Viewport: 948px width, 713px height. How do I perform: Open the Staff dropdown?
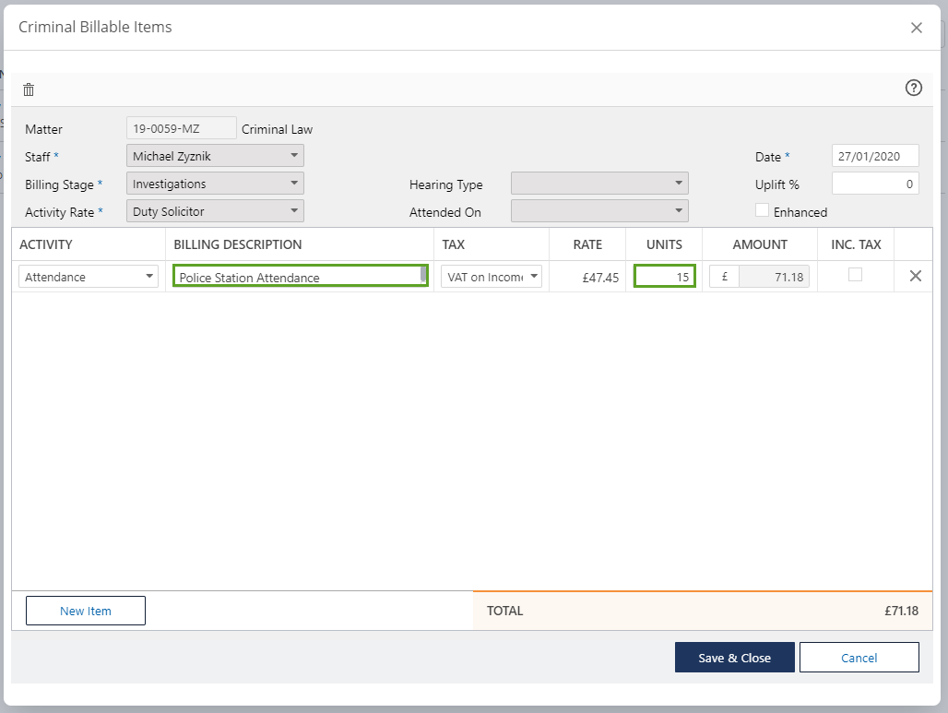pos(215,156)
